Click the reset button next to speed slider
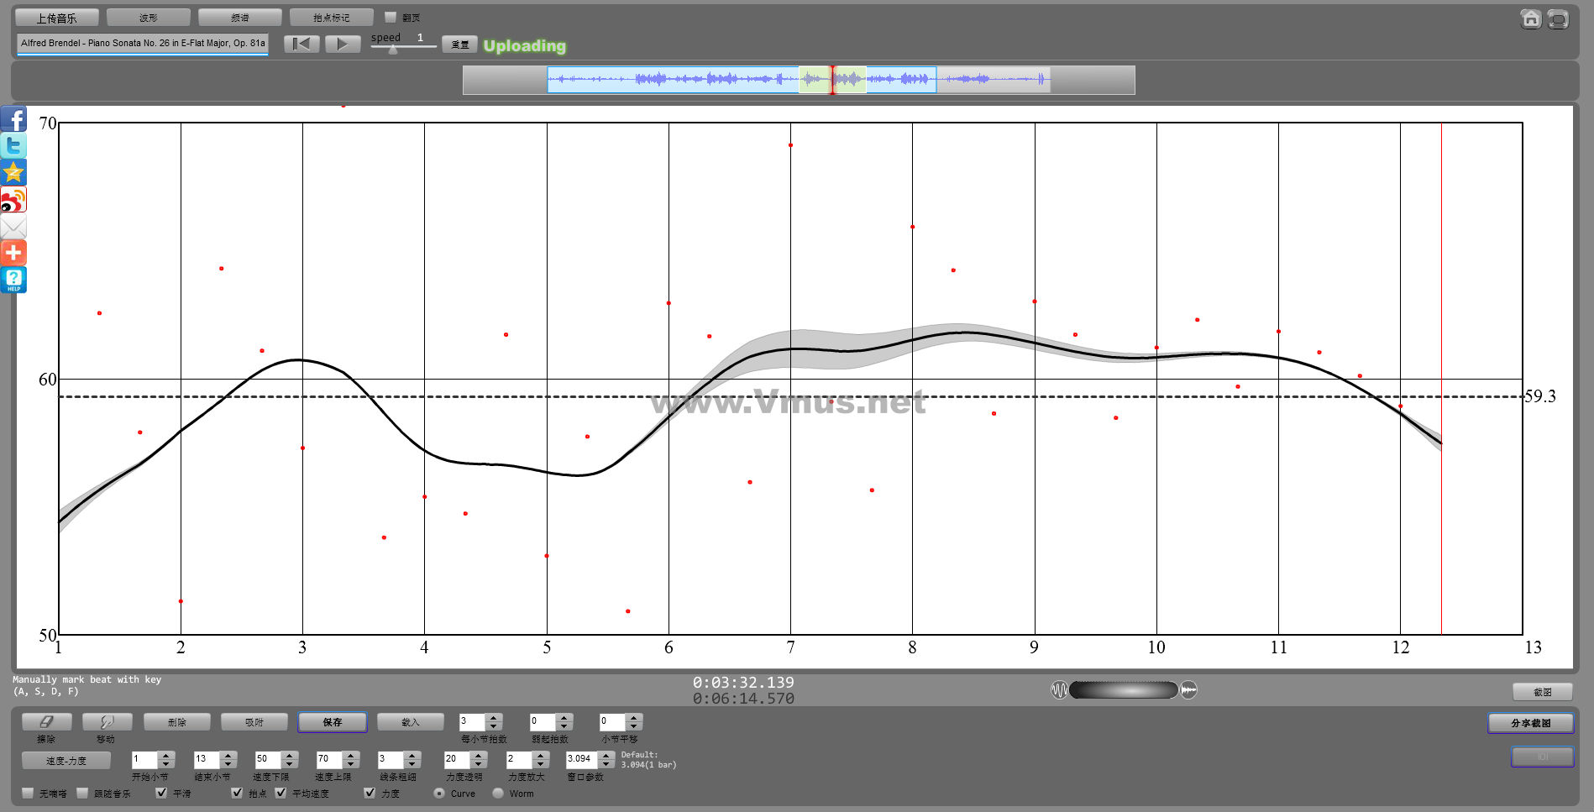 [460, 45]
